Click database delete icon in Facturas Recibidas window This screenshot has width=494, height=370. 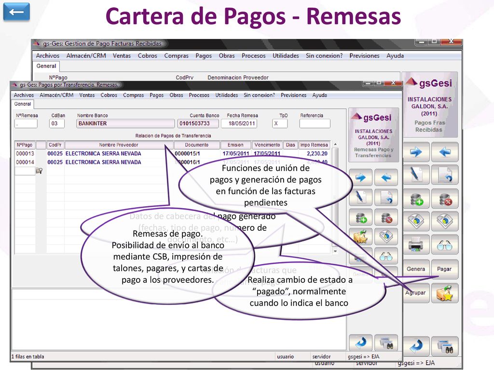pos(444,198)
